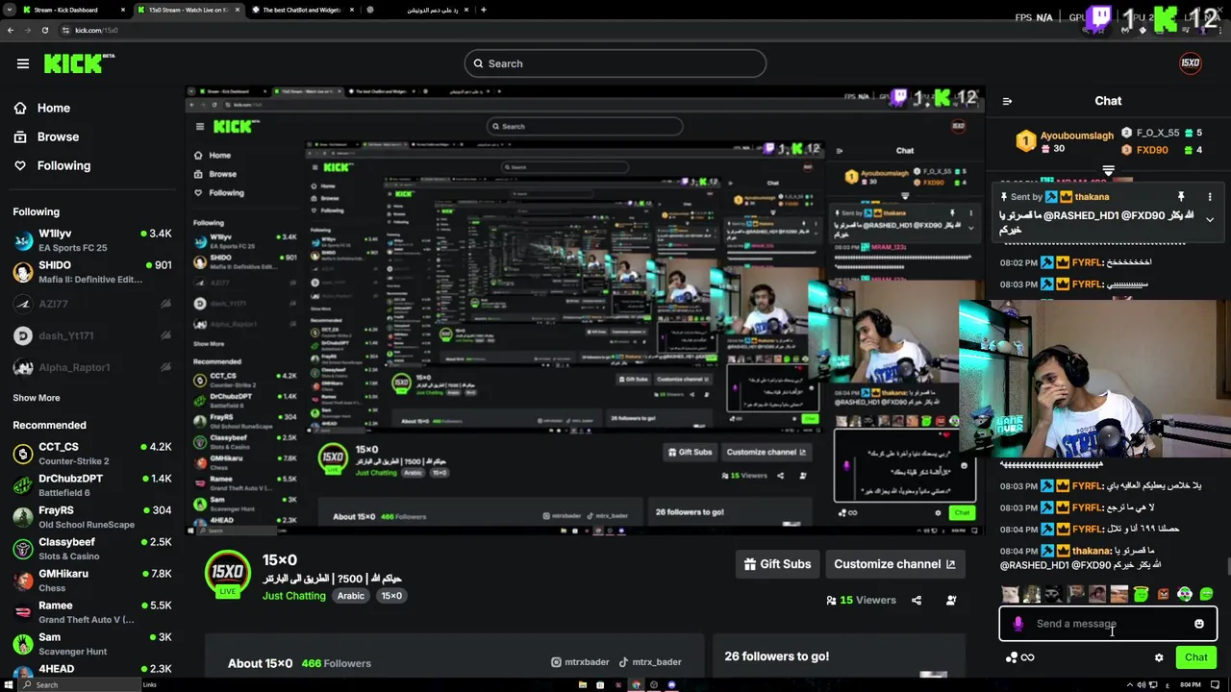Open pinned message three-dot options
The width and height of the screenshot is (1231, 692).
click(x=1210, y=197)
